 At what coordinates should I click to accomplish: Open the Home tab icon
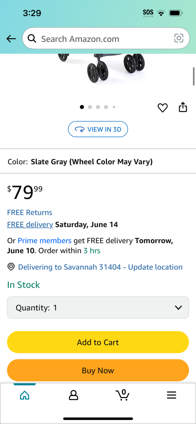24,396
